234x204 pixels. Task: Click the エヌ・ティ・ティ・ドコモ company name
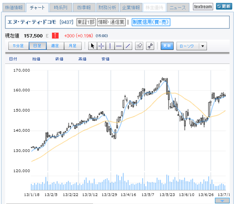point(32,22)
